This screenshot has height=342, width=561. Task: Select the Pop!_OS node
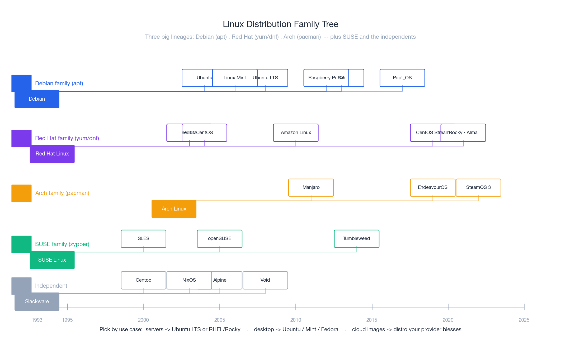coord(402,78)
